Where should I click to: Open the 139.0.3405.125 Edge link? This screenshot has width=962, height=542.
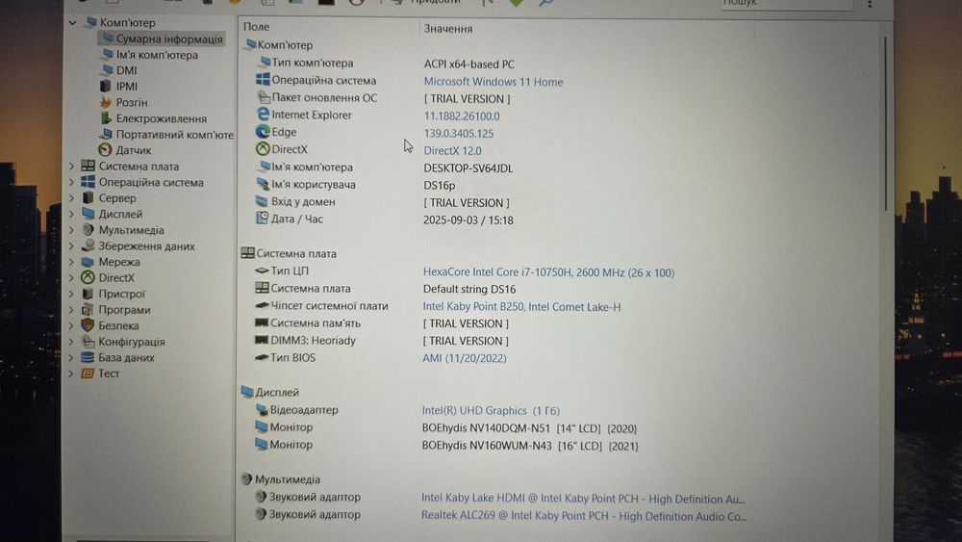459,133
